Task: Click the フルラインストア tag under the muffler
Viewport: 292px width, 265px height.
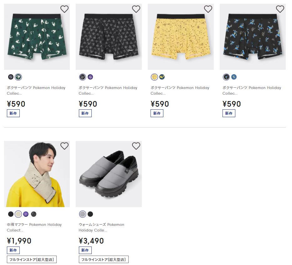Action: click(x=32, y=259)
